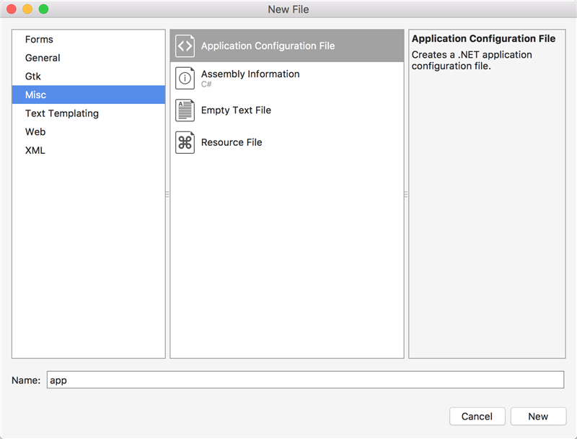This screenshot has width=577, height=439.
Task: Click the C# label under Assembly Information
Action: [x=206, y=84]
